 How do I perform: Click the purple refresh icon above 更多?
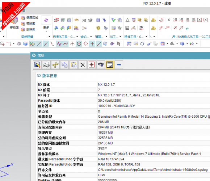(x=46, y=20)
